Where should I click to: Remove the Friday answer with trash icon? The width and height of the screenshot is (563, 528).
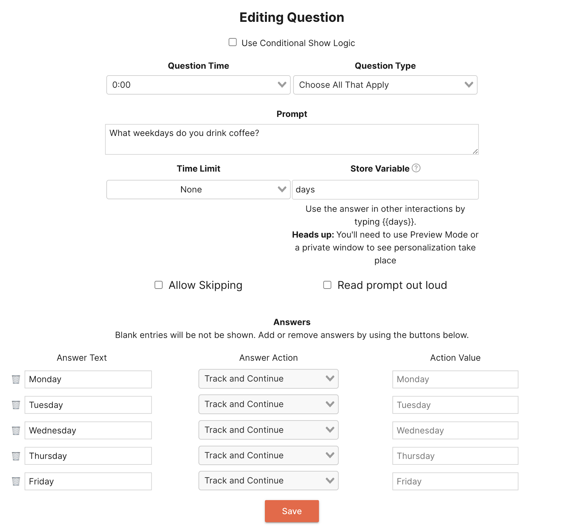(16, 482)
